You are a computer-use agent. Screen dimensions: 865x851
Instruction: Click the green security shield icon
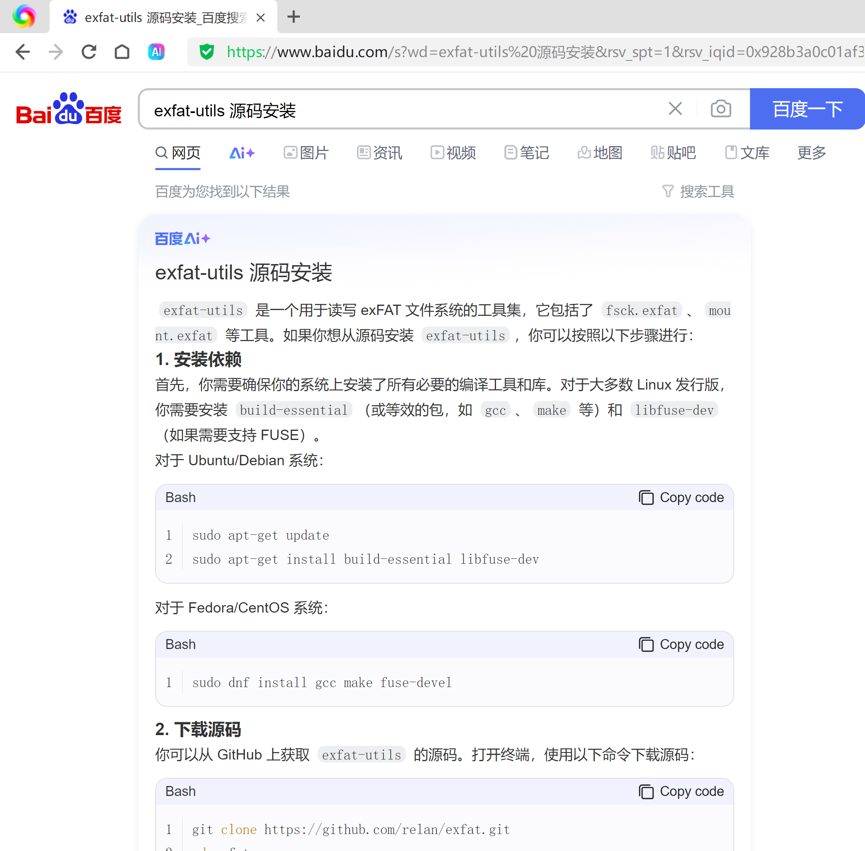[x=206, y=52]
